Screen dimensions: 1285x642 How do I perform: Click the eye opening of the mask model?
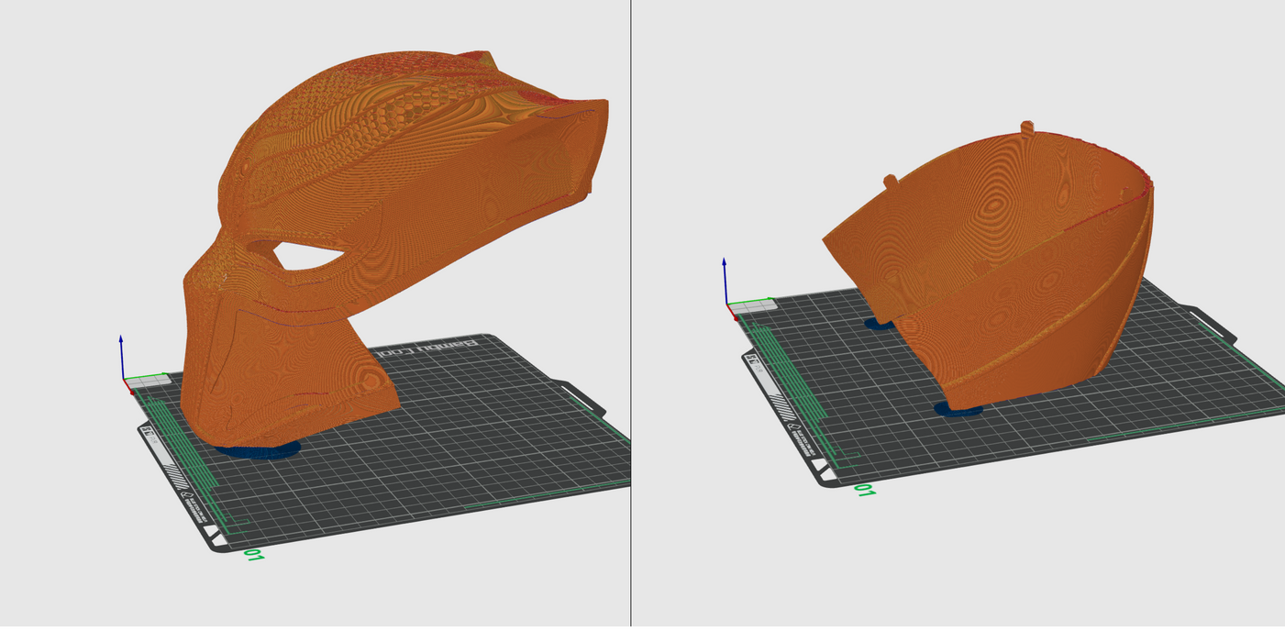306,256
